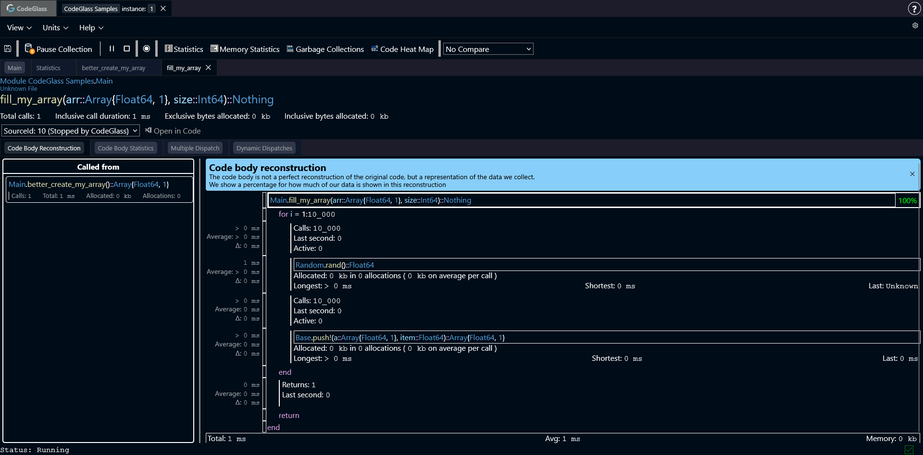The height and width of the screenshot is (455, 923).
Task: Expand the No Compare dropdown
Action: coord(488,49)
